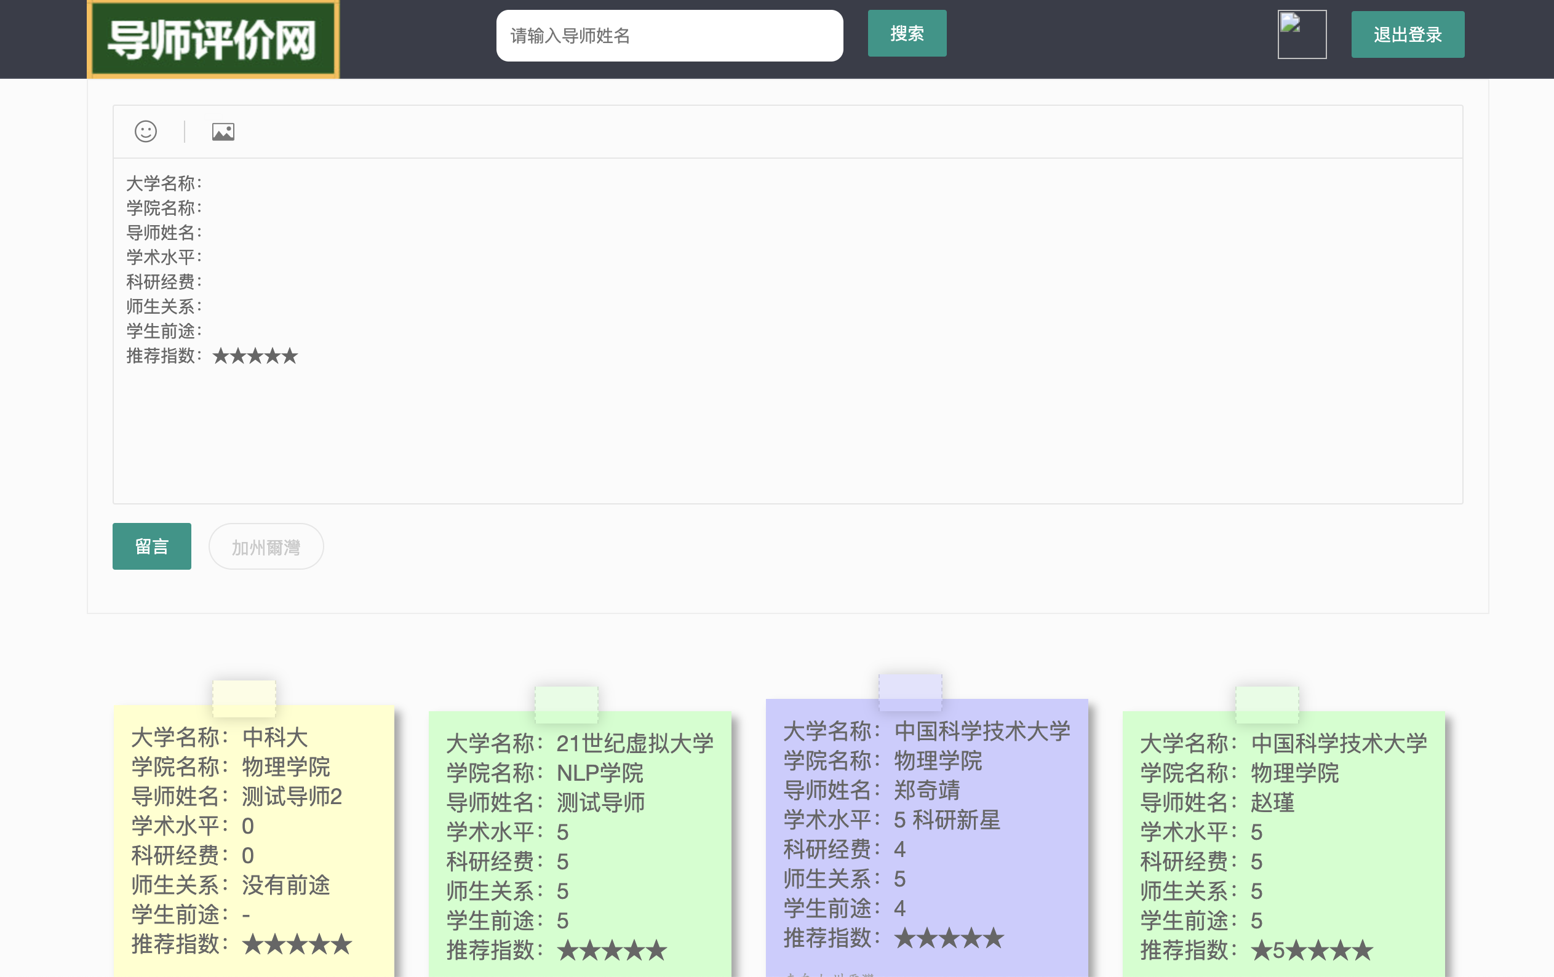Focus the 请输入导师姓名 search field
The height and width of the screenshot is (977, 1554).
click(669, 36)
